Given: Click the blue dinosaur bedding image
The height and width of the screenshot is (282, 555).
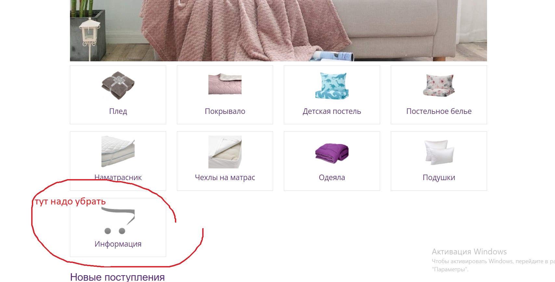Looking at the screenshot, I should 332,86.
